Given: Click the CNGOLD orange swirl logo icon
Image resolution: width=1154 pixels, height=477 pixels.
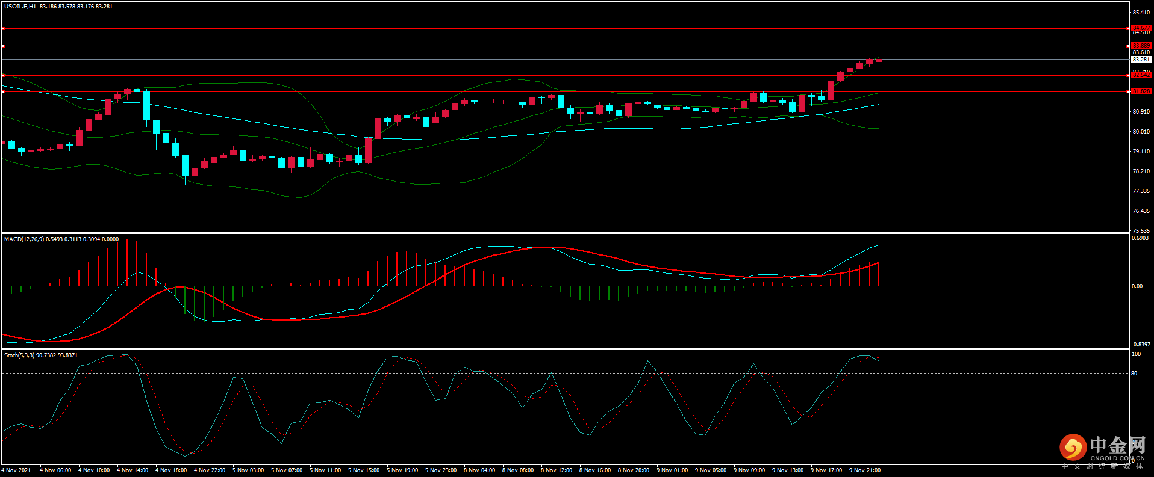Looking at the screenshot, I should tap(1073, 448).
